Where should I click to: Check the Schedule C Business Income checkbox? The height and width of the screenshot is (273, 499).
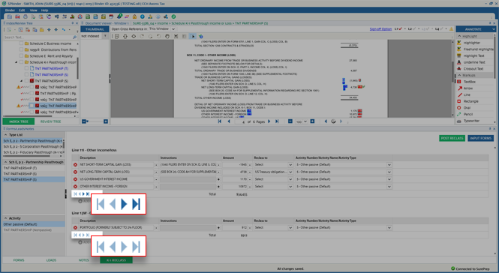pyautogui.click(x=21, y=43)
